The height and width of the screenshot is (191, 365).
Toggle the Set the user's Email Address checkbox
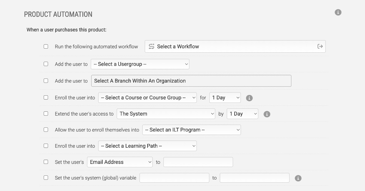point(46,162)
